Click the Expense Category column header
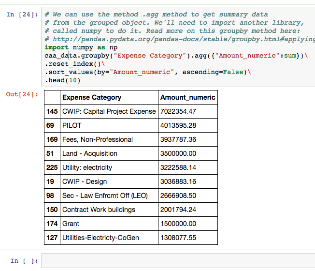The width and height of the screenshot is (315, 271). (x=109, y=97)
